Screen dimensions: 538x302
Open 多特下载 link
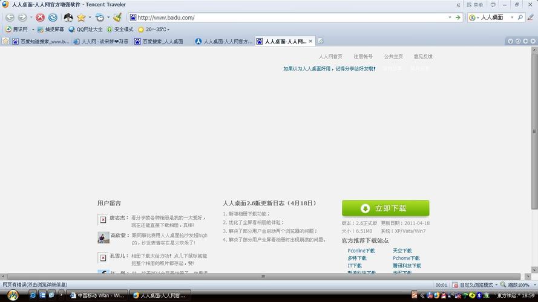[357, 258]
